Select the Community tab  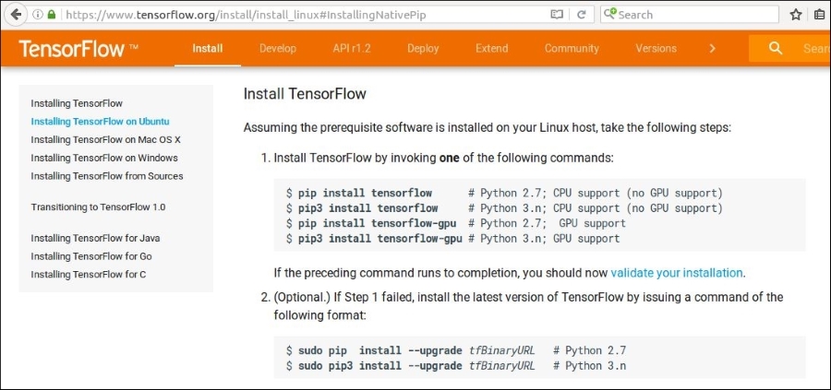pyautogui.click(x=572, y=49)
